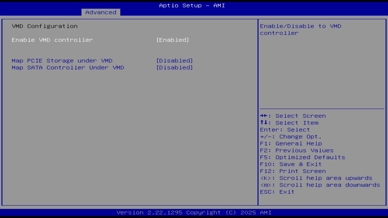The image size is (388, 218).
Task: Click the Version 2.22.1295 status bar text
Action: click(192, 212)
